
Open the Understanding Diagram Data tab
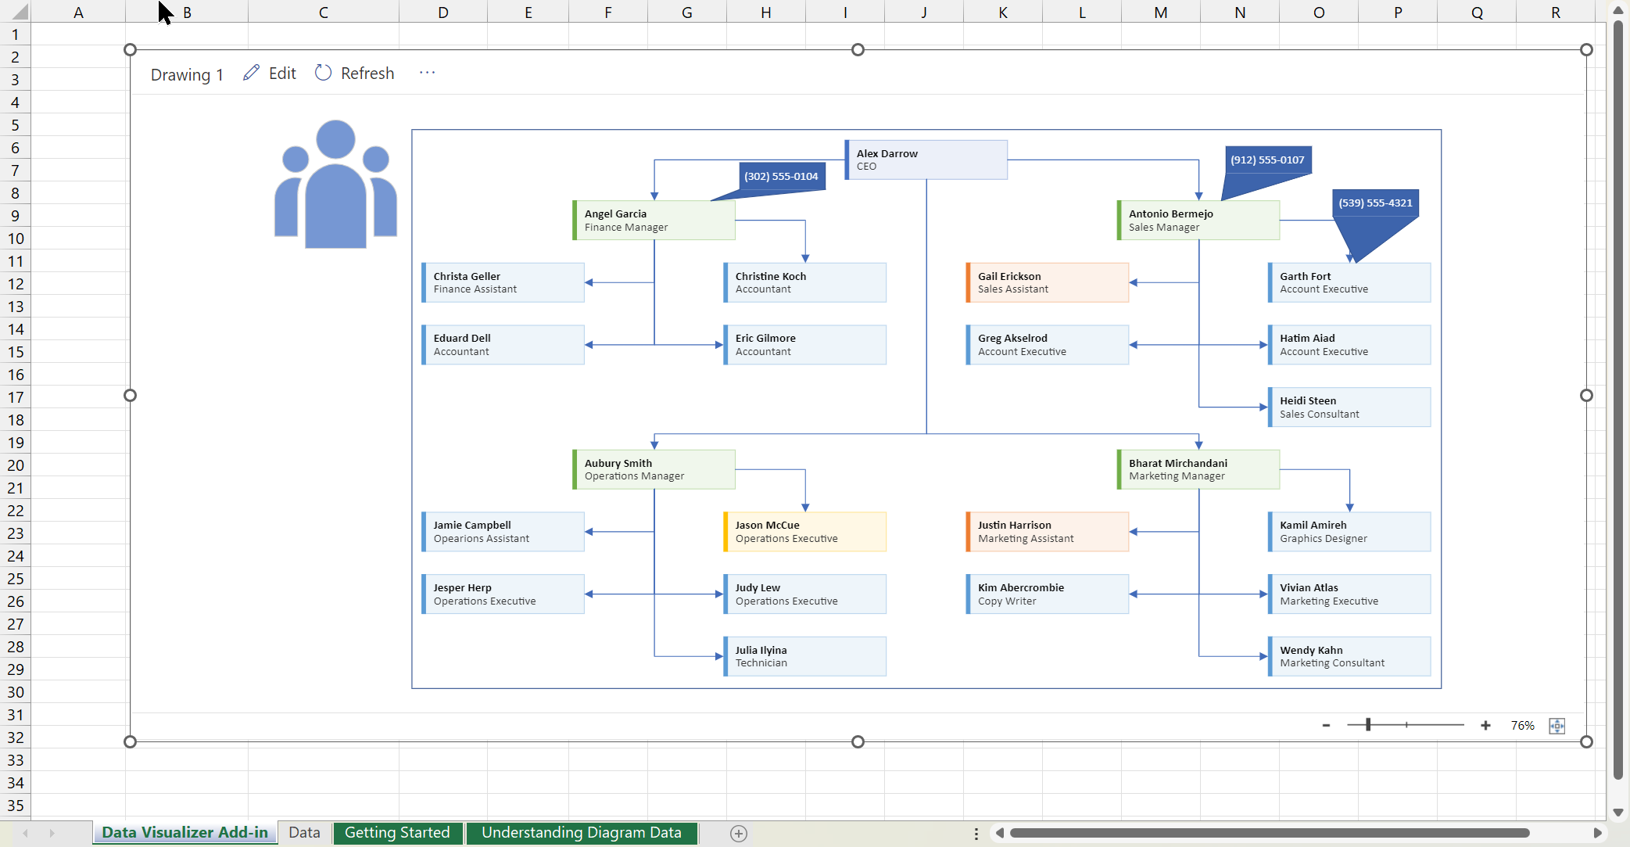click(x=581, y=832)
